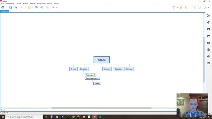The height and width of the screenshot is (119, 212).
Task: Click the Export icon in toolbar
Action: (x=205, y=7)
